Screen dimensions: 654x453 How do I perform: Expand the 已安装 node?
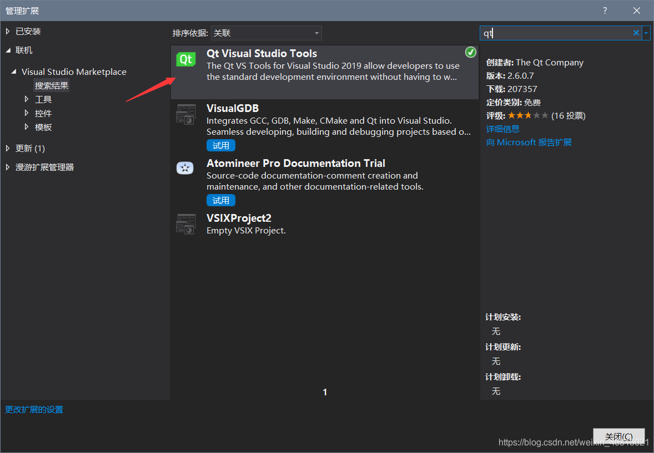pos(8,31)
